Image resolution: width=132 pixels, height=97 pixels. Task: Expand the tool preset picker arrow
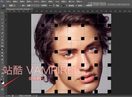tap(6, 6)
